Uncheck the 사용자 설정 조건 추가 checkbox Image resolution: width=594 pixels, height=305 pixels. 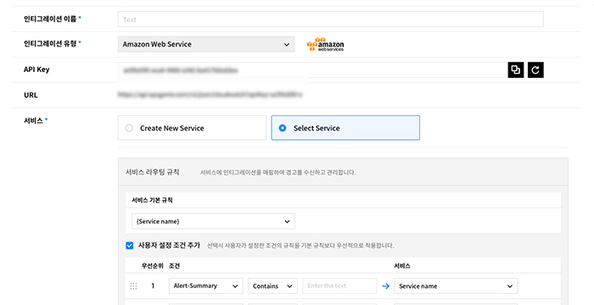[x=130, y=246]
